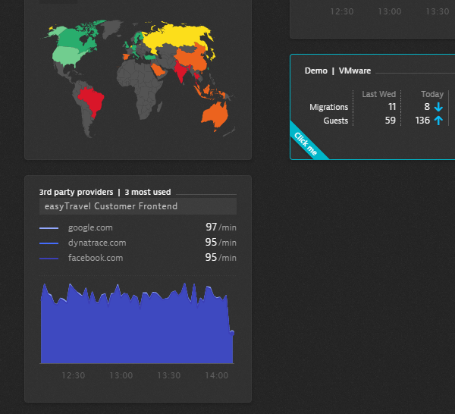
Task: Click google.com provider row label
Action: (x=90, y=227)
